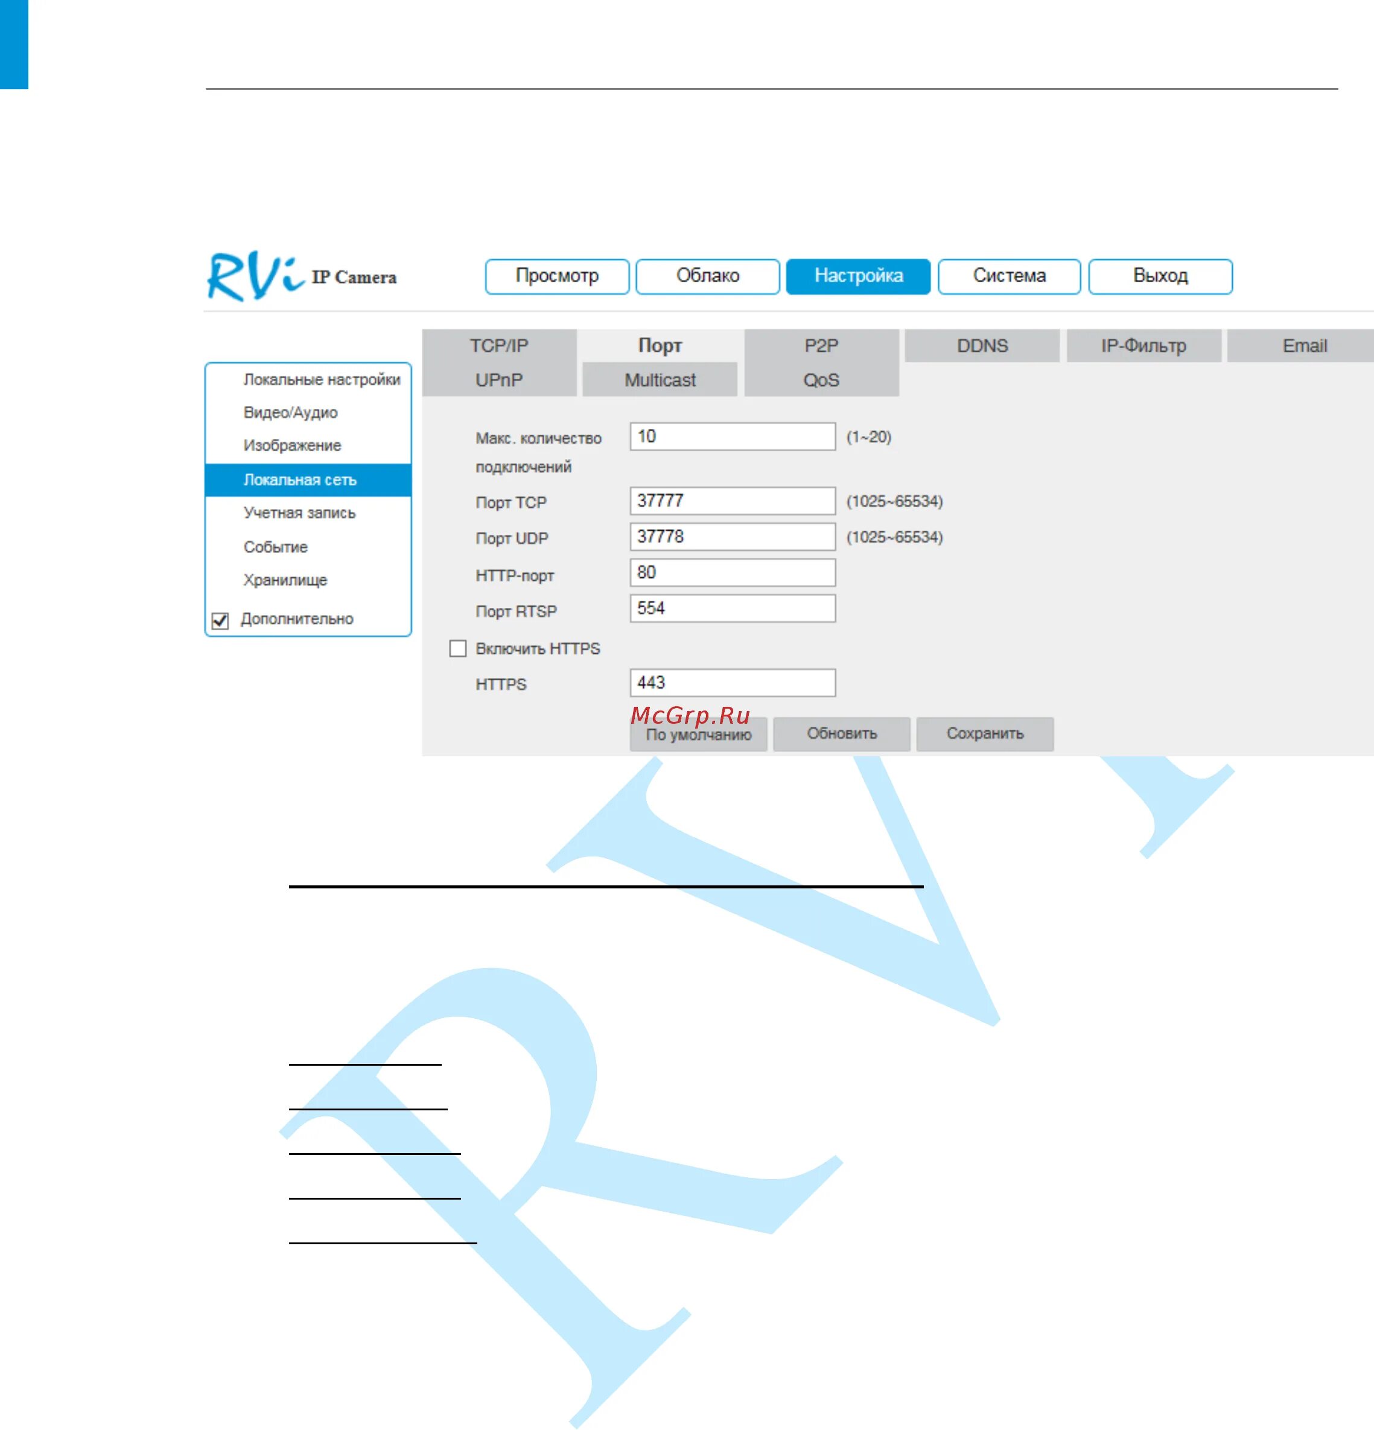Switch to the Multicast tab

(660, 380)
